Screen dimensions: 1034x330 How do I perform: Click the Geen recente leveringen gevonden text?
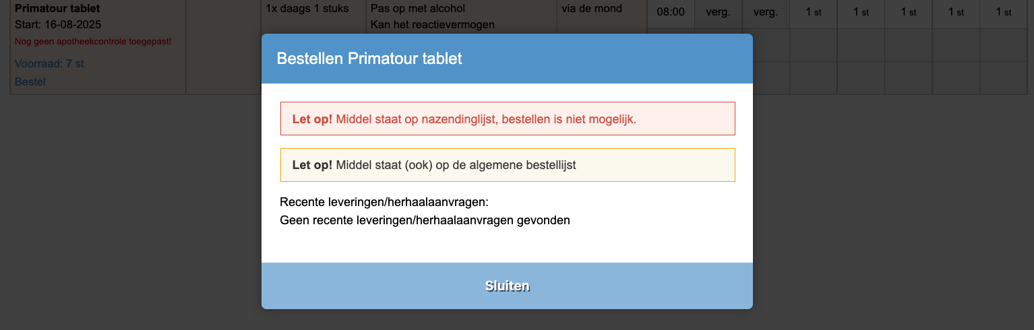(425, 220)
